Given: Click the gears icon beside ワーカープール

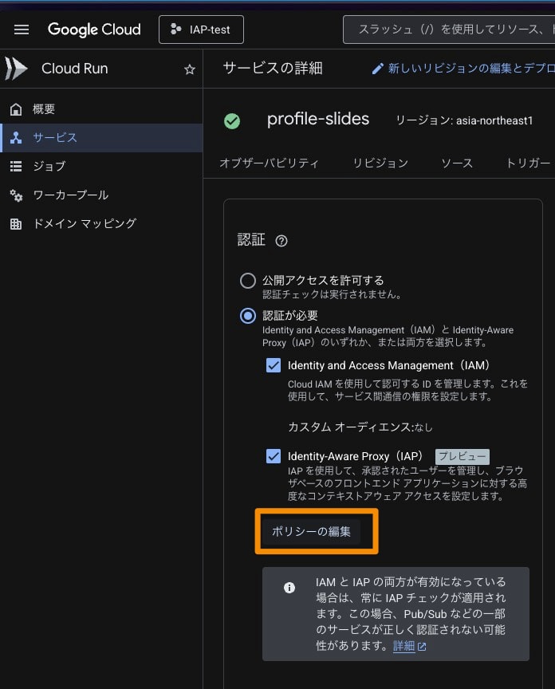Looking at the screenshot, I should click(x=16, y=195).
